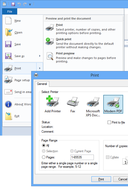The height and width of the screenshot is (190, 128).
Task: Select the Pages radio button
Action: [44, 157]
